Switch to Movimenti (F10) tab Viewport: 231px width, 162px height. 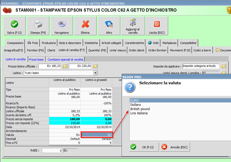pos(180,50)
